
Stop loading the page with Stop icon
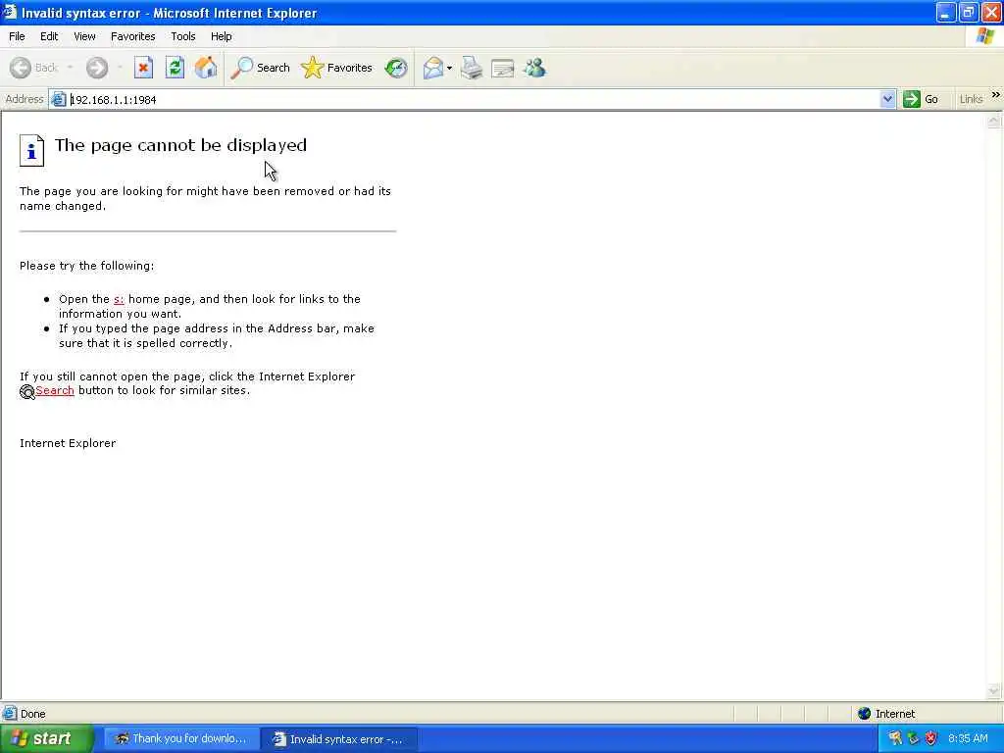143,68
